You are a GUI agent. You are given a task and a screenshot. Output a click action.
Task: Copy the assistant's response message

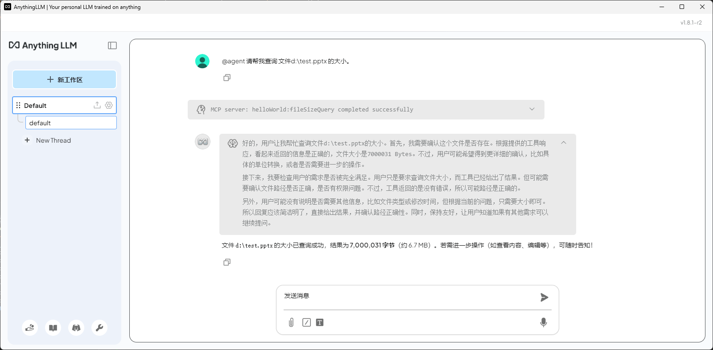click(x=227, y=262)
